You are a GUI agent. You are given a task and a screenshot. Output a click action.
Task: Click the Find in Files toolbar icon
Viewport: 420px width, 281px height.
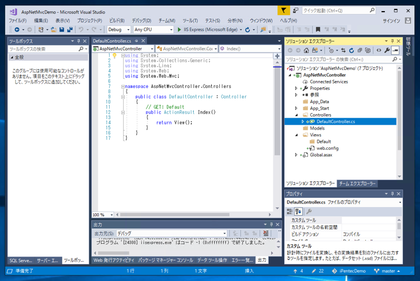[263, 29]
